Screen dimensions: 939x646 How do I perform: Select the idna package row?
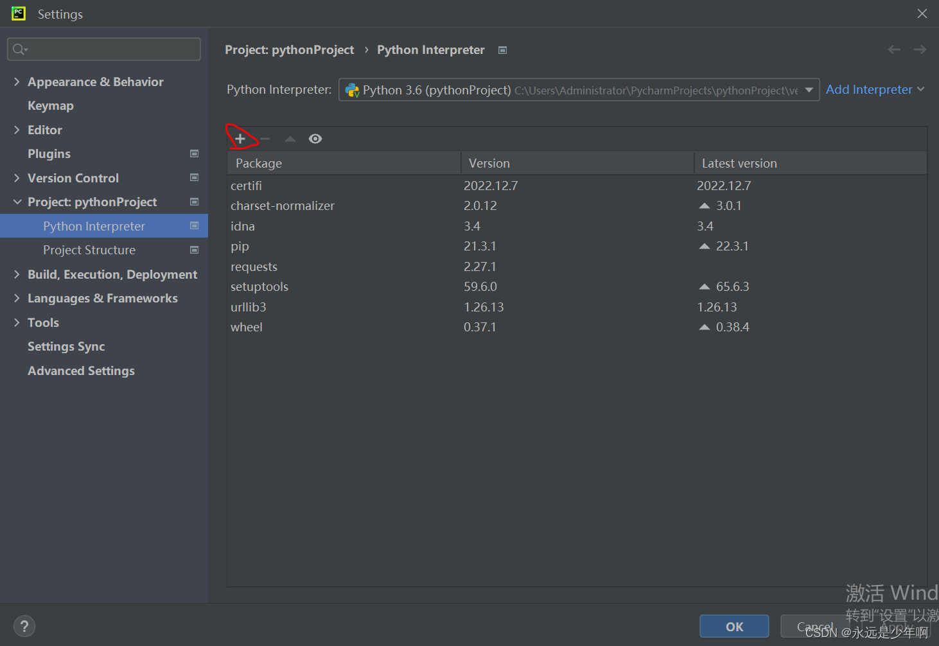577,226
